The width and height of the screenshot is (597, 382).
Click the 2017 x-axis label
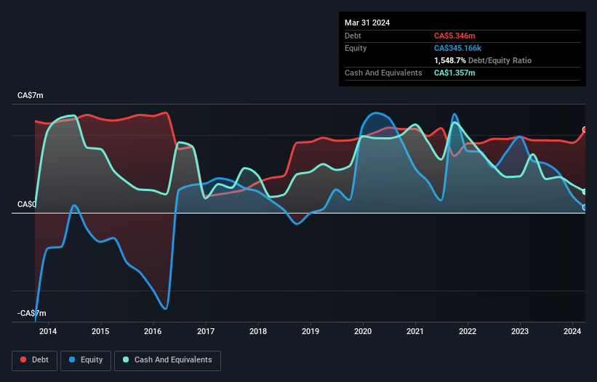tap(206, 331)
